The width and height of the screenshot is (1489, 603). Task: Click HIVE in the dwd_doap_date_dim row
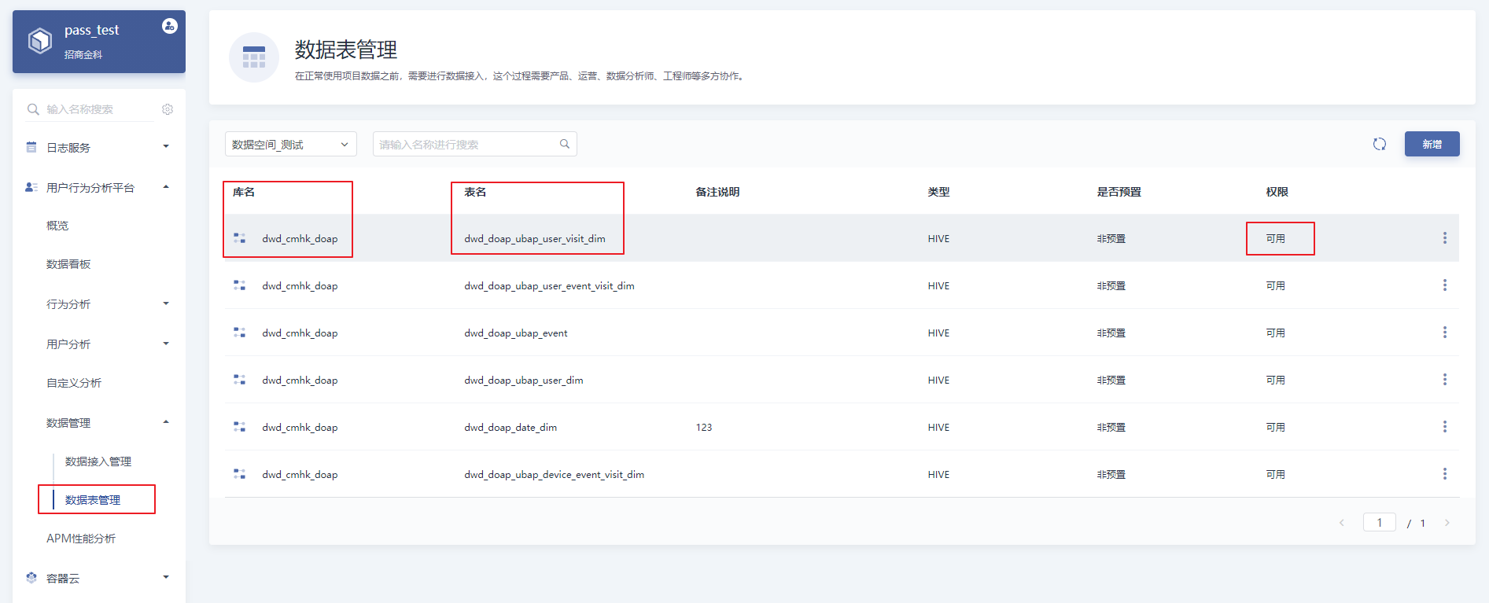[x=938, y=428]
